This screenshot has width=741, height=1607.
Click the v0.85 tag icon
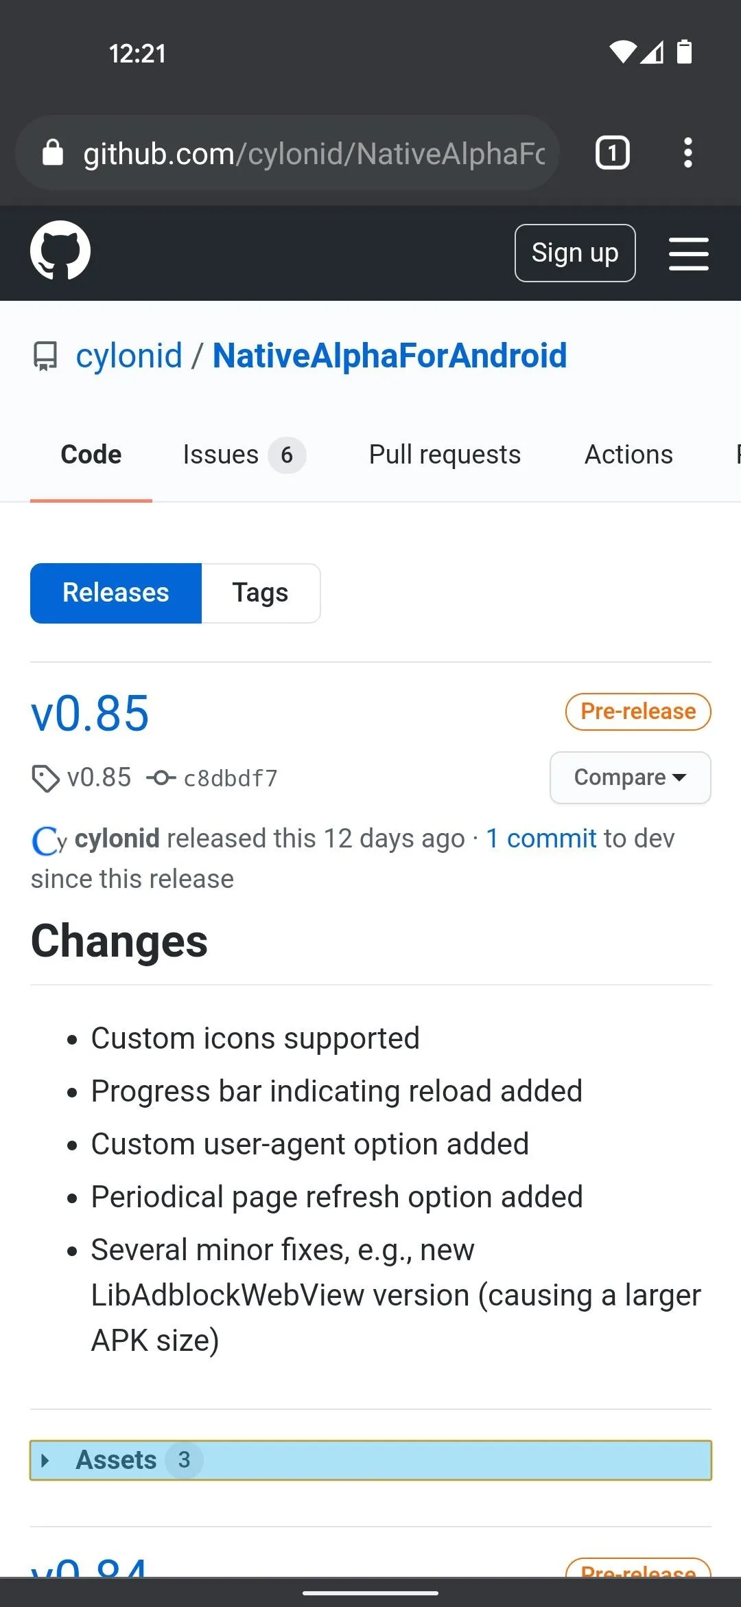click(45, 779)
